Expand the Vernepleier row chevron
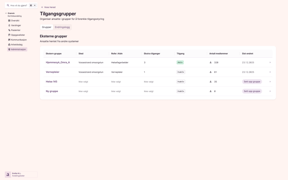The image size is (288, 180). (x=270, y=72)
